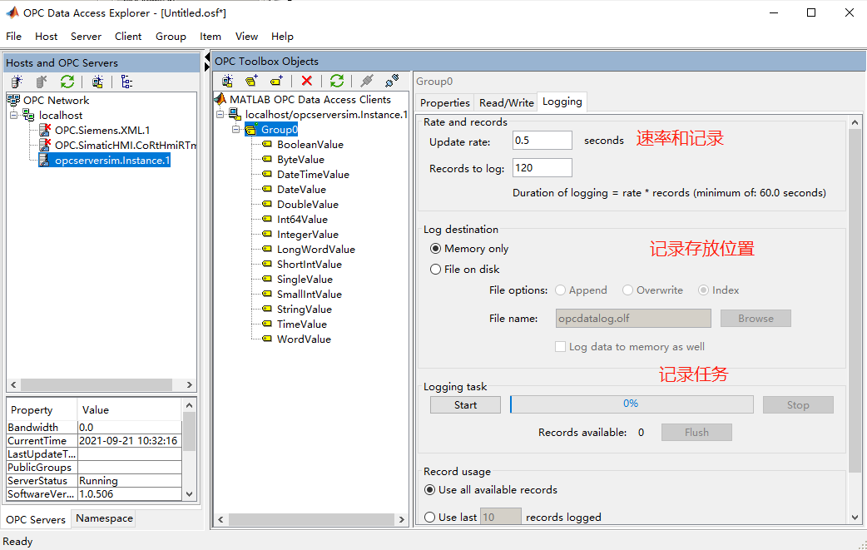867x550 pixels.
Task: Click the Add Client icon in Toolbox toolbar
Action: pyautogui.click(x=226, y=81)
